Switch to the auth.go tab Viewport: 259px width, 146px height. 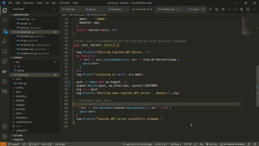pyautogui.click(x=117, y=9)
